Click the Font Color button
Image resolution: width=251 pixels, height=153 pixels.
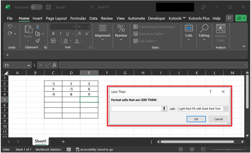coord(77,41)
